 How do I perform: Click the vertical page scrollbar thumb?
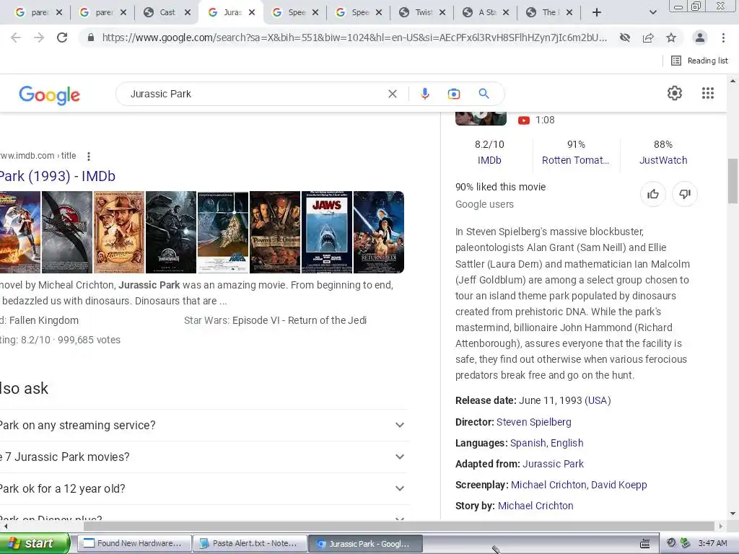[x=733, y=181]
